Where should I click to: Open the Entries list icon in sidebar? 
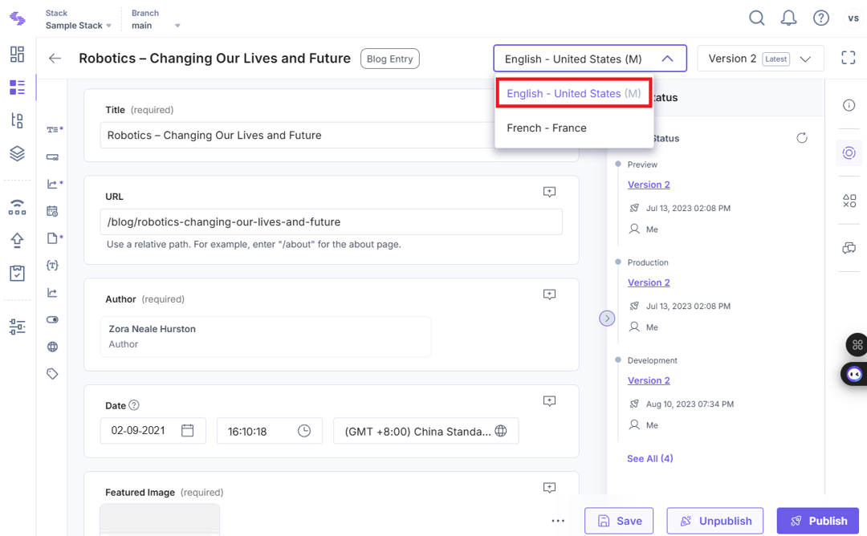click(x=17, y=87)
